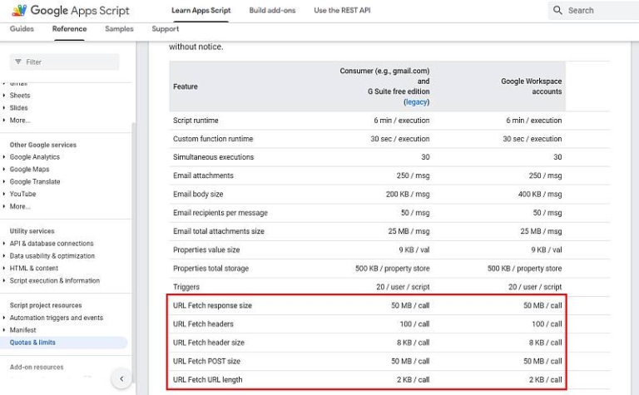Follow the legacy link in table header

coord(416,101)
